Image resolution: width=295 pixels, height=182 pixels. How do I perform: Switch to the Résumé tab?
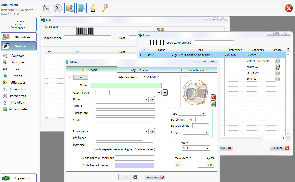[x=142, y=70]
